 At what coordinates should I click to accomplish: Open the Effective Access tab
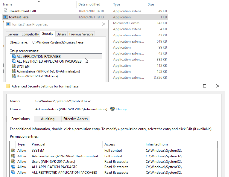(75, 119)
